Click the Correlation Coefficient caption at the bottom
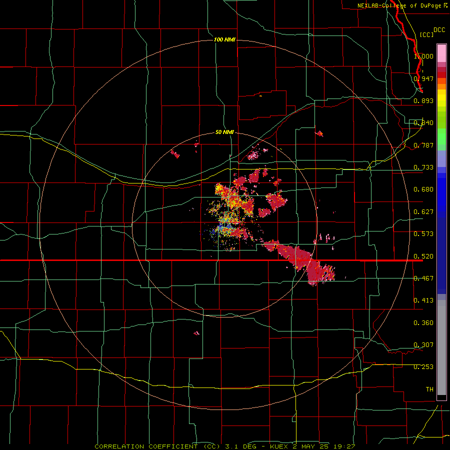This screenshot has height=450, width=450. point(225,446)
